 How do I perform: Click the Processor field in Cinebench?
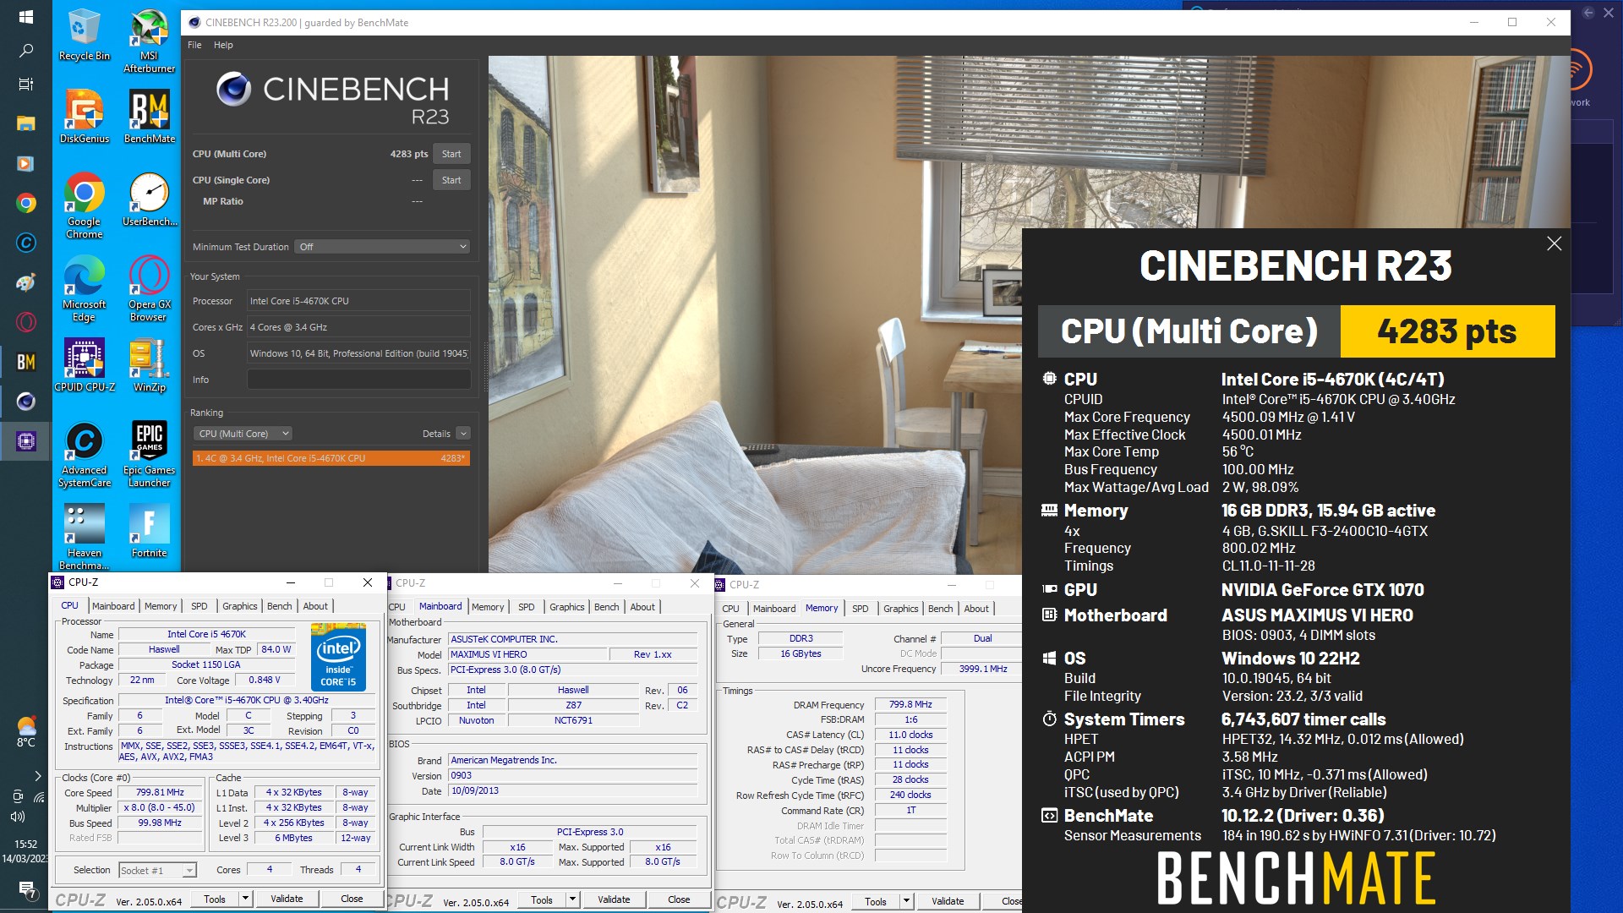358,301
